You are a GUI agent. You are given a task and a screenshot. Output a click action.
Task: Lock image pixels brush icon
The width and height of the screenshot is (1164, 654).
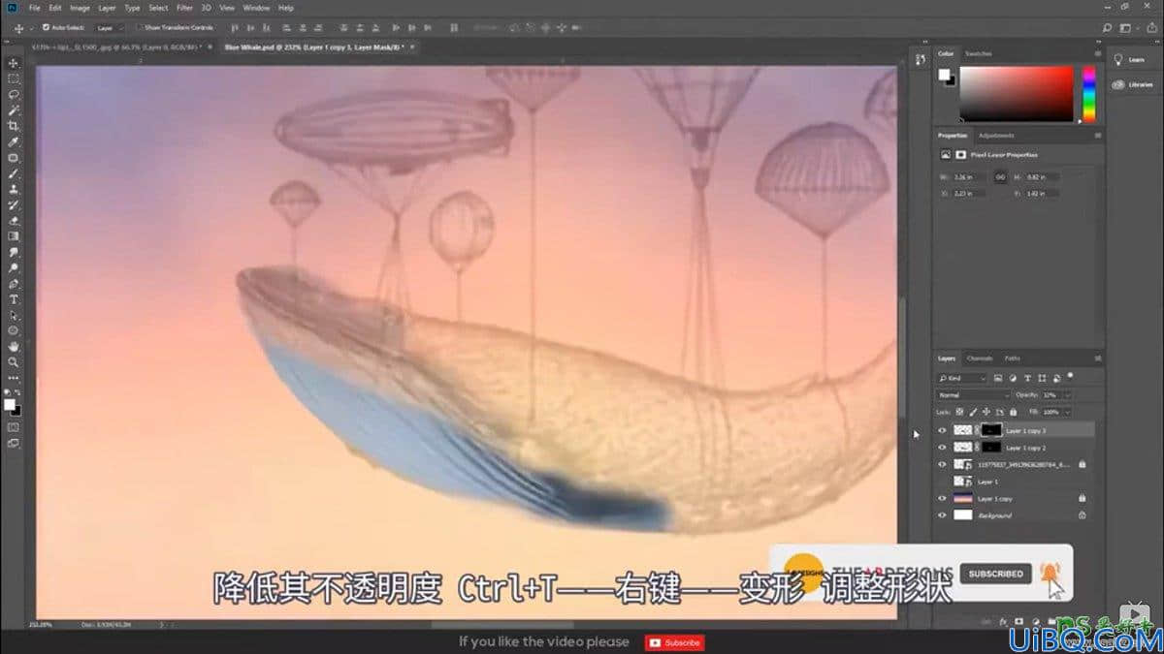[x=973, y=412]
